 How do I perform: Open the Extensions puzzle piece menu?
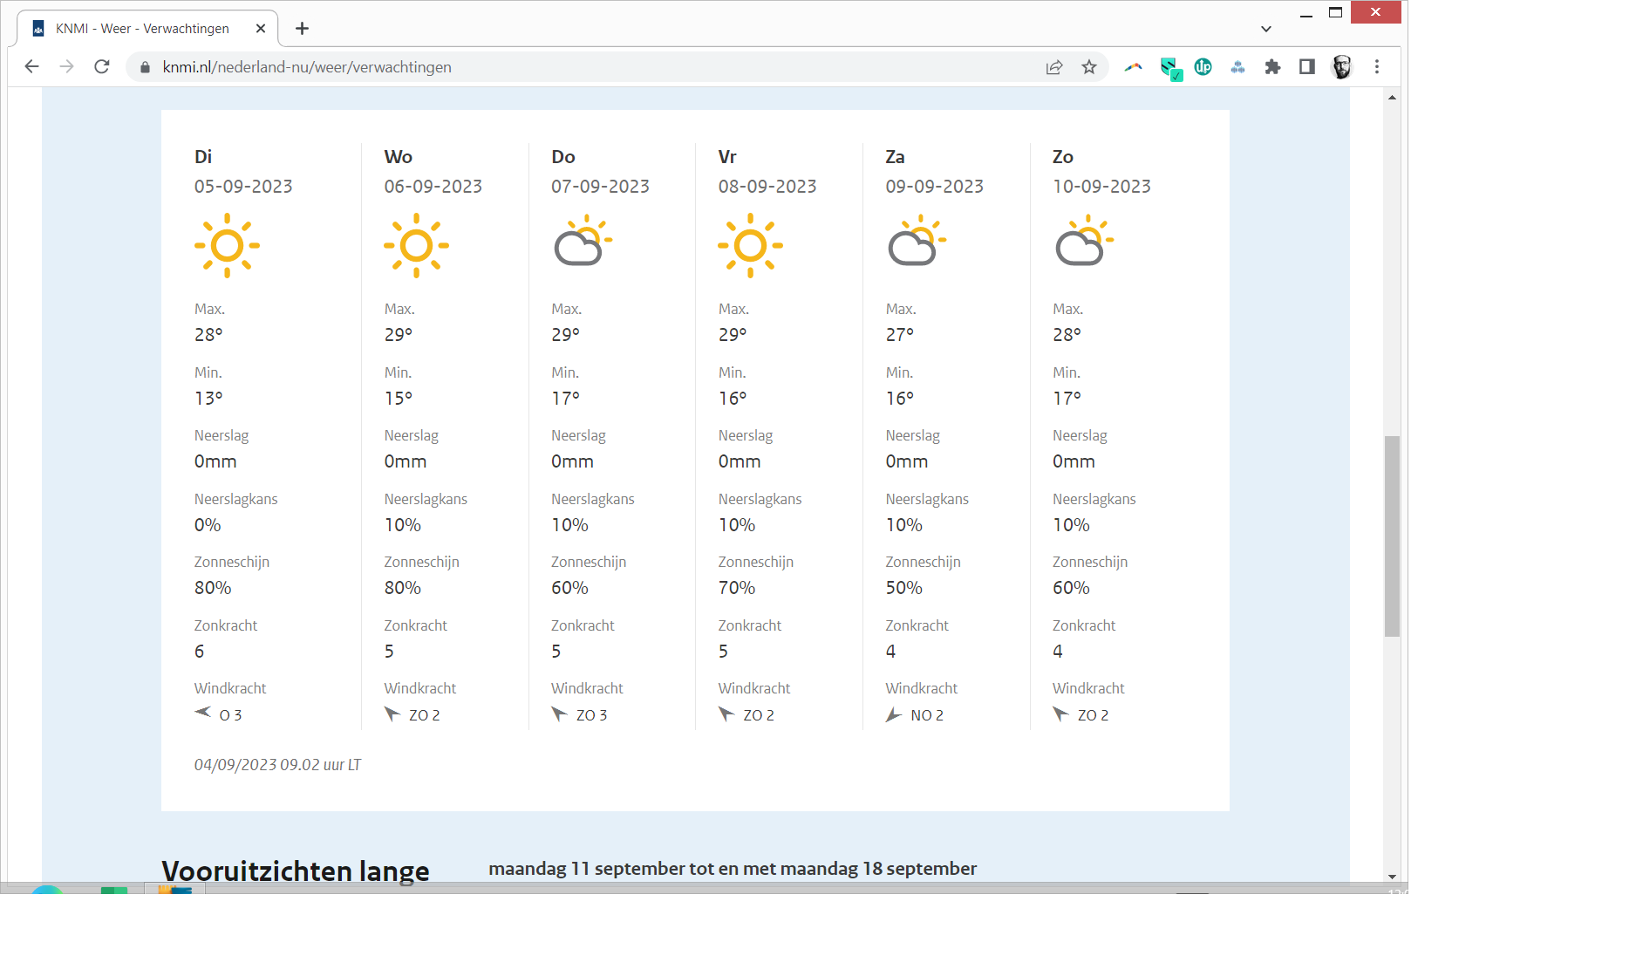pos(1272,67)
